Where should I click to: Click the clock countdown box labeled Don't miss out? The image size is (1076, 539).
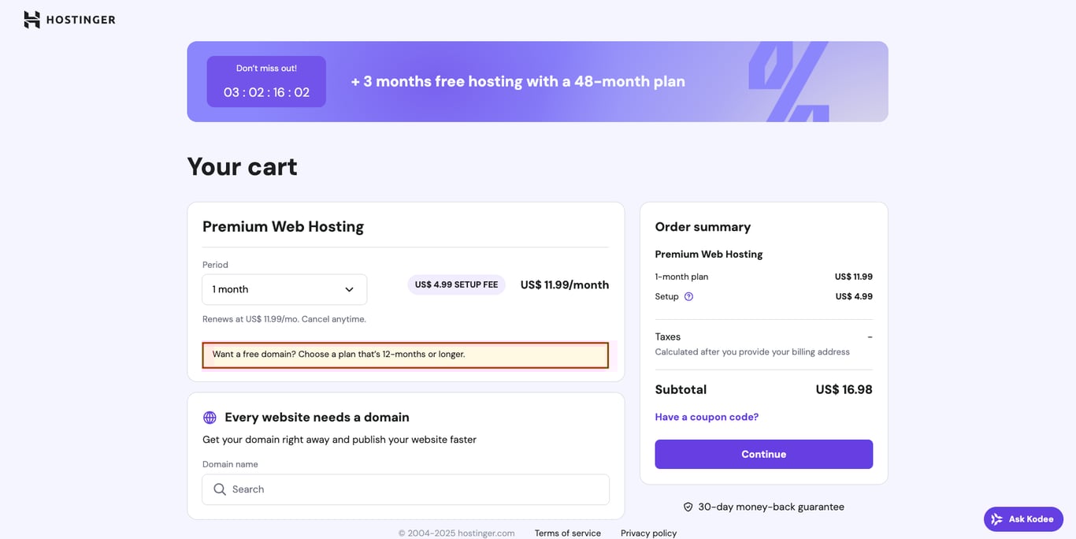tap(266, 81)
